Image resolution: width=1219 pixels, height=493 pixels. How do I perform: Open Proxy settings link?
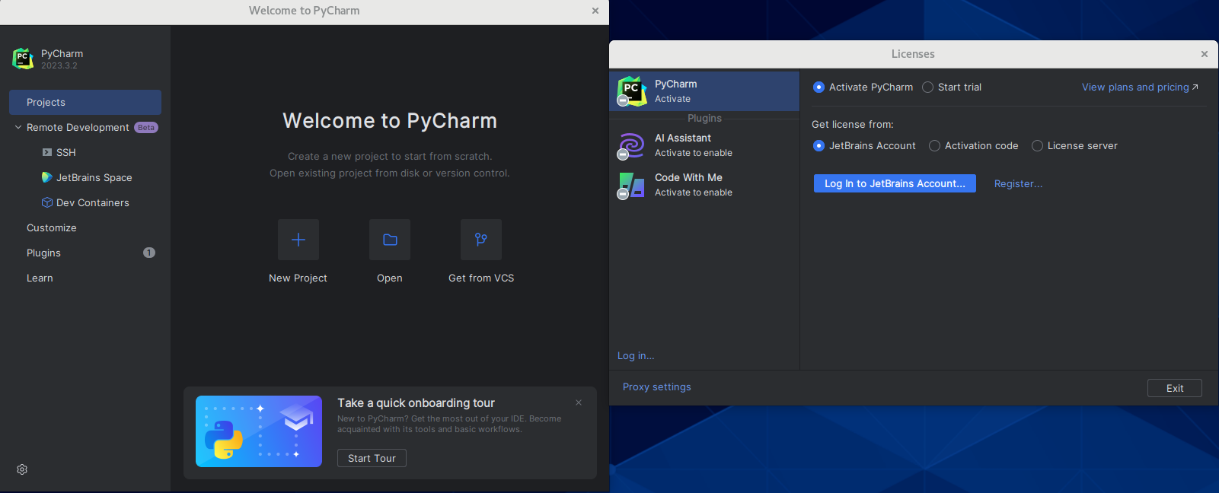(x=657, y=386)
